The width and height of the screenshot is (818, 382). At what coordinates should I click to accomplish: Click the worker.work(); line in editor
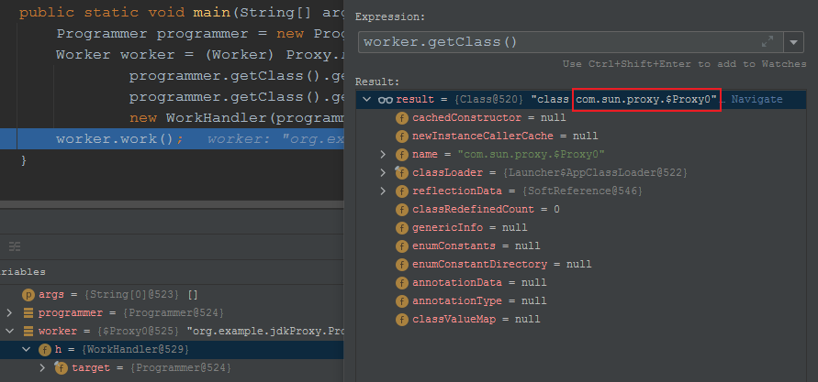pyautogui.click(x=172, y=139)
